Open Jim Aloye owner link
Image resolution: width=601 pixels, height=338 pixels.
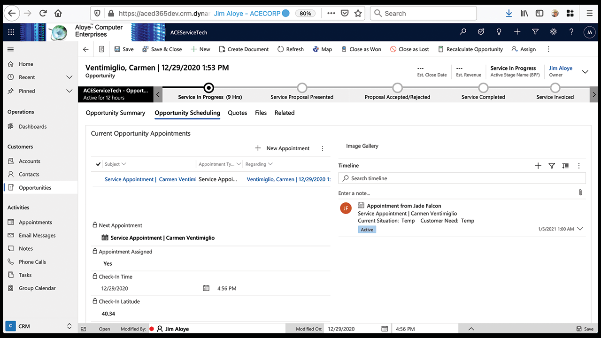[561, 68]
